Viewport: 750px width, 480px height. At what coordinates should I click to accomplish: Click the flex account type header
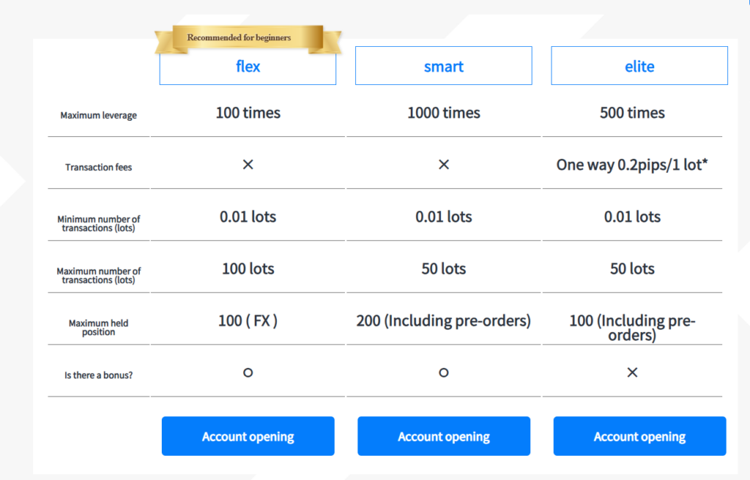click(248, 67)
